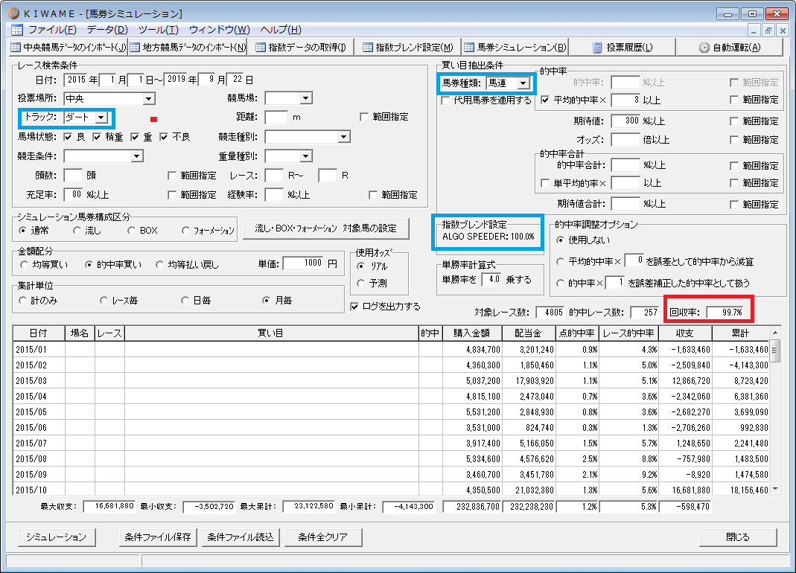796x573 pixels.
Task: Select the 流し radio button
Action: (77, 231)
